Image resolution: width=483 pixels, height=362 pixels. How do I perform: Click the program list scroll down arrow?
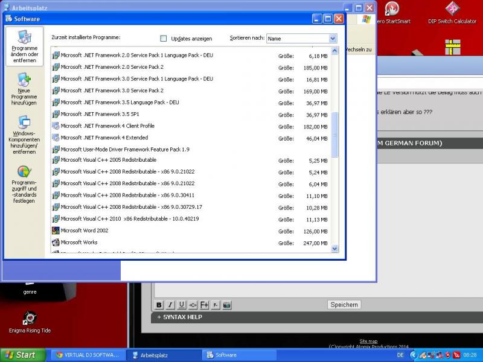coord(334,248)
